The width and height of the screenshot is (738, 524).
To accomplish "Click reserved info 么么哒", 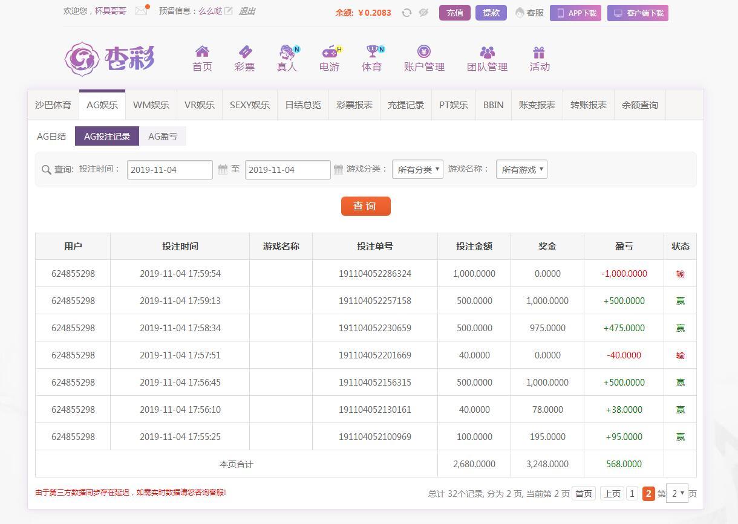I will click(x=211, y=11).
